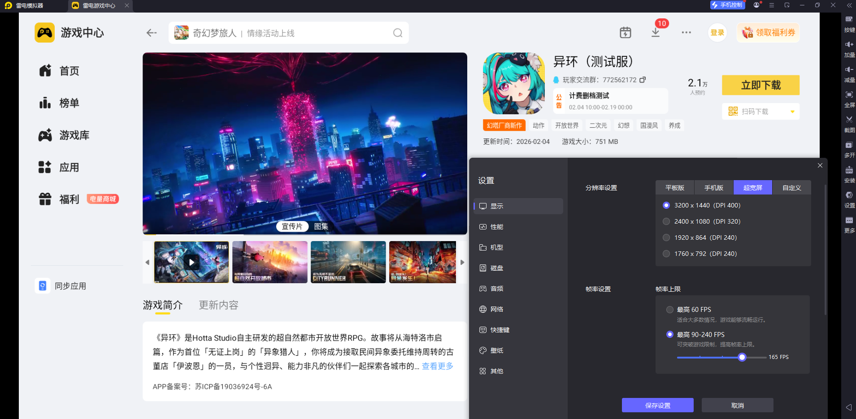Select the 1760 x 792 (DPI 240) resolution

click(x=666, y=254)
